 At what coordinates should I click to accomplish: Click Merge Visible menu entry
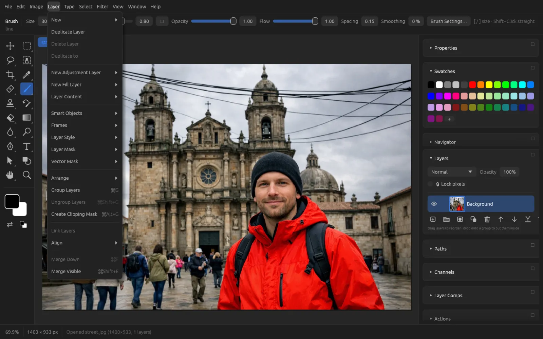tap(85, 271)
